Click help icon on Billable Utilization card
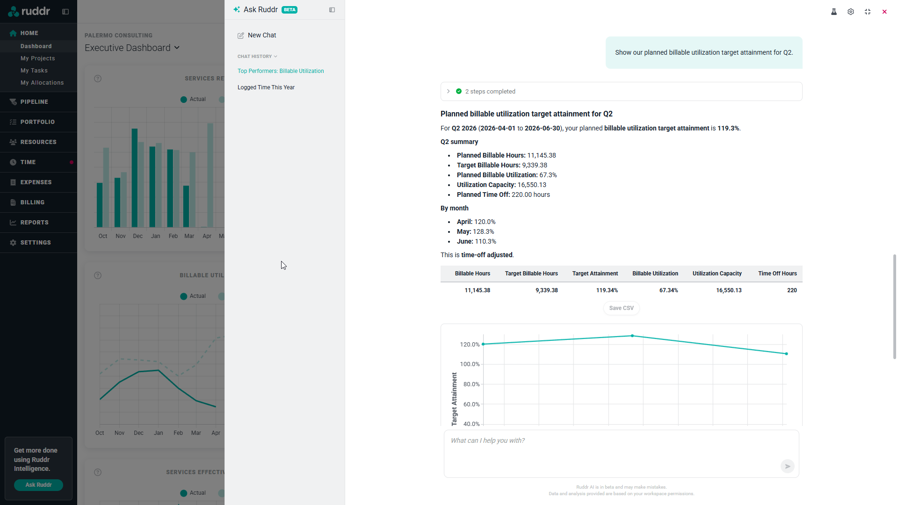 coord(98,275)
